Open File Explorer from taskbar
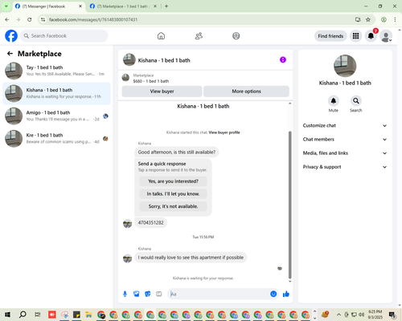 coord(88,315)
